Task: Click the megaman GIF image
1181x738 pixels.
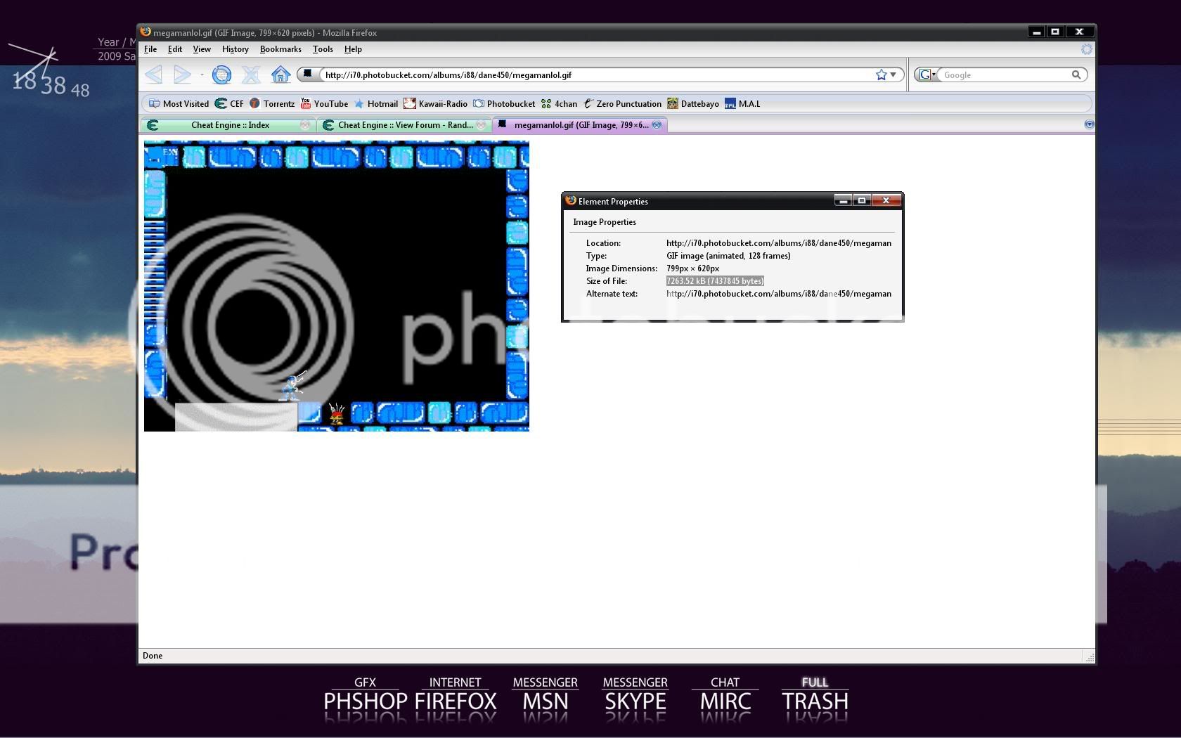Action: [336, 285]
